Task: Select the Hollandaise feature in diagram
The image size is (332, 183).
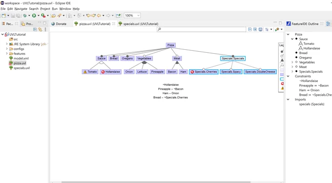Action: (110, 72)
